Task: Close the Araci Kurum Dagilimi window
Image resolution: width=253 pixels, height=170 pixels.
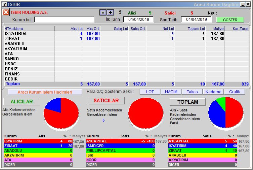Action: (248, 4)
